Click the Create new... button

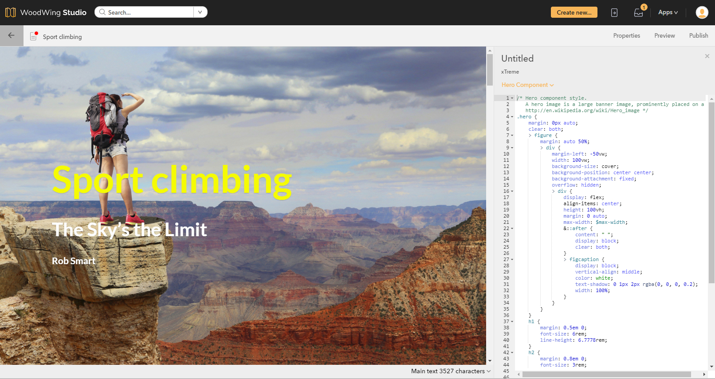click(574, 12)
